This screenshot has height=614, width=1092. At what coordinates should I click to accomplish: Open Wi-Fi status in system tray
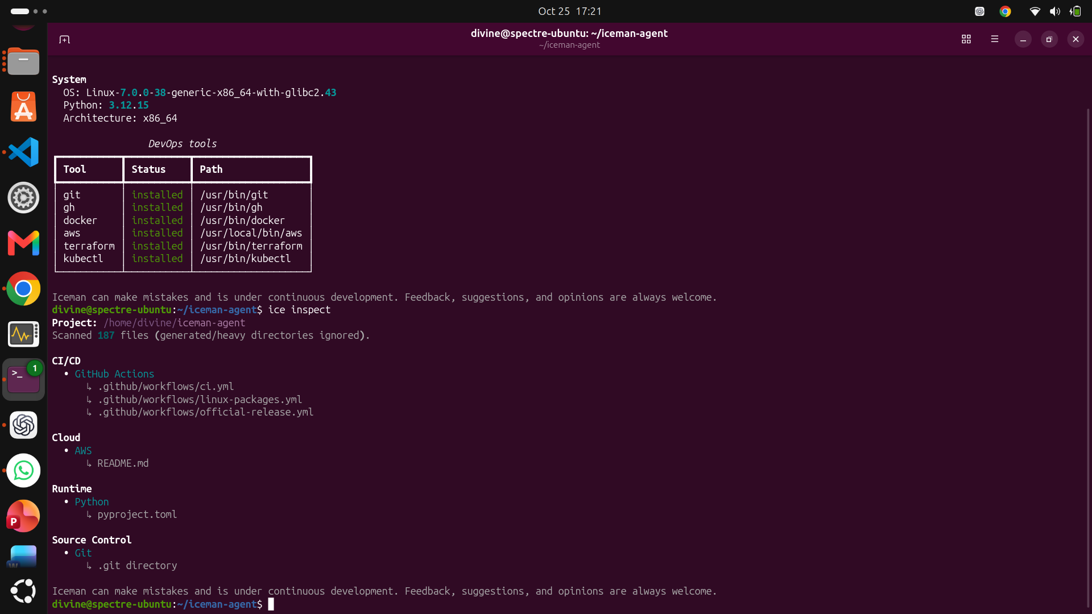click(1035, 11)
